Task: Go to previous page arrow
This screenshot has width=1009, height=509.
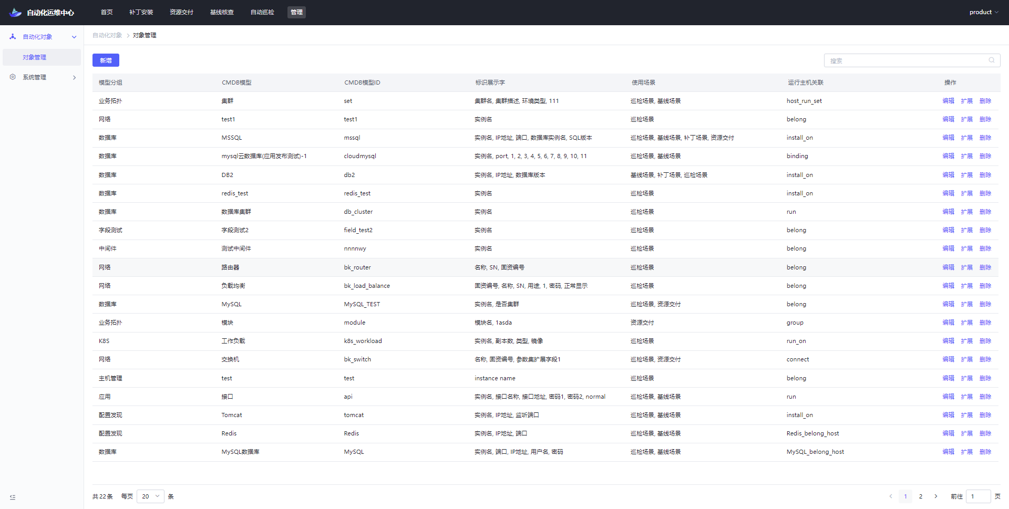Action: pos(890,496)
